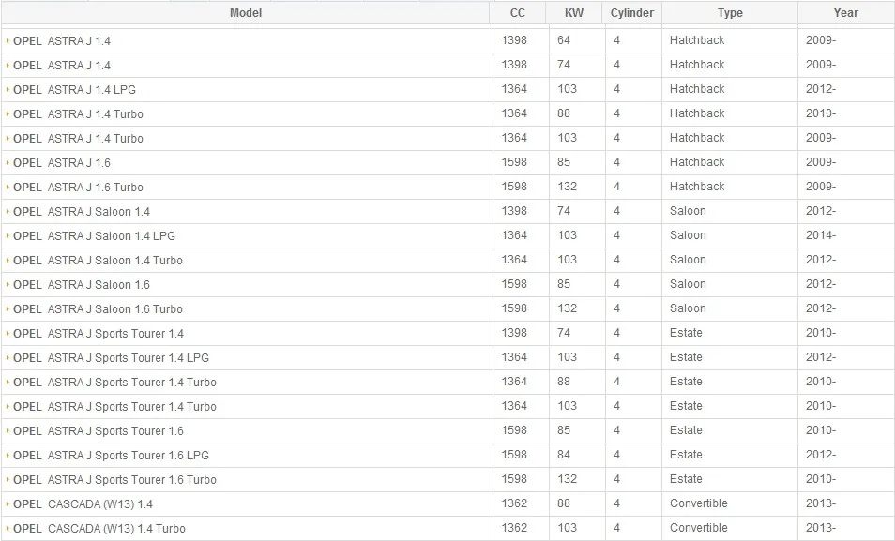Select CC 1598 in Saloon 1.6 Turbo row

coord(514,308)
